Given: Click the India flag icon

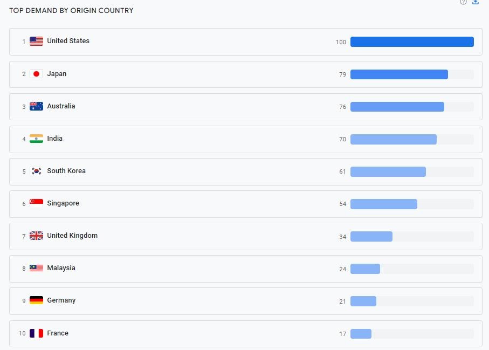Looking at the screenshot, I should pos(36,139).
